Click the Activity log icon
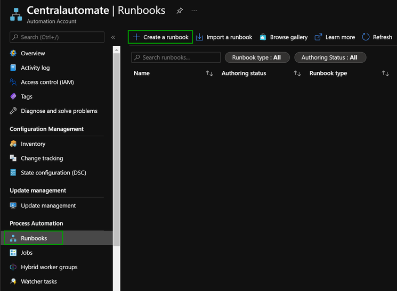This screenshot has height=291, width=397. pyautogui.click(x=13, y=68)
